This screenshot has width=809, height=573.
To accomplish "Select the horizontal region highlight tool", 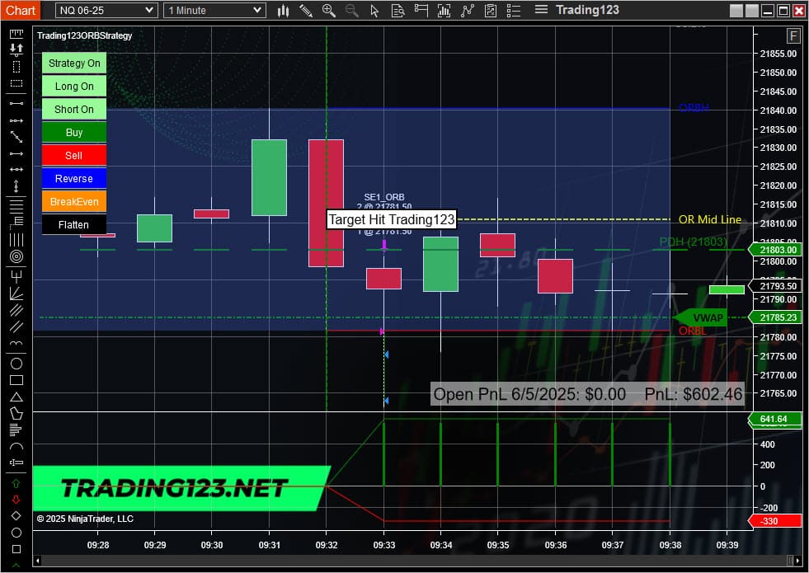I will [x=16, y=83].
